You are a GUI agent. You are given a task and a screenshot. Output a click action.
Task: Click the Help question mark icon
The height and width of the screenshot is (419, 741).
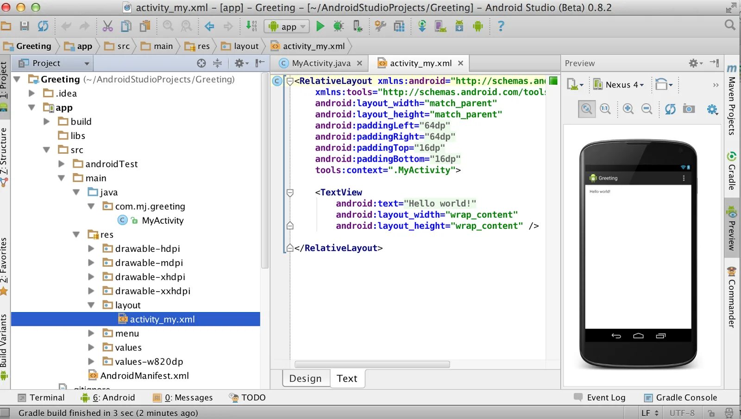pyautogui.click(x=501, y=26)
